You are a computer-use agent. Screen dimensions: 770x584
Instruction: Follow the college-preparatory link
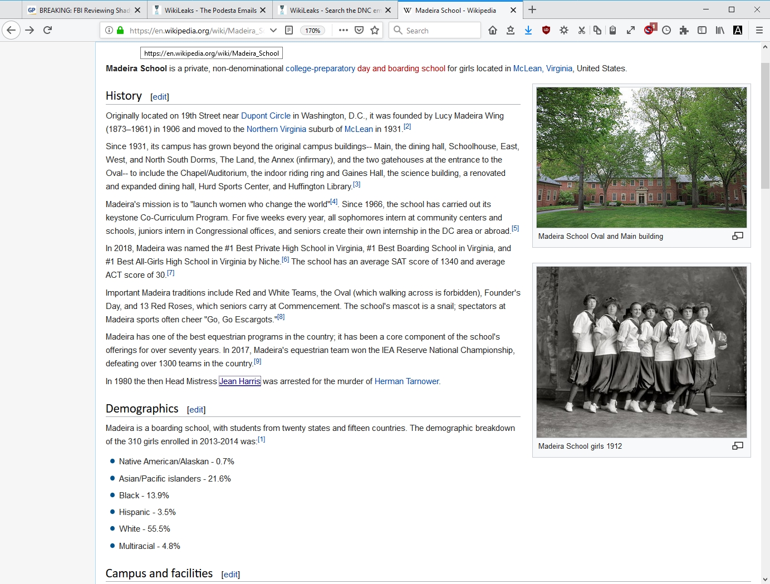coord(320,68)
